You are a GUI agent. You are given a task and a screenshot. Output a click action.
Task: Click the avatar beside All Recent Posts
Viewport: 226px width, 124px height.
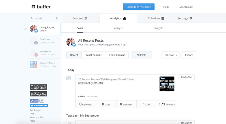coord(71,42)
